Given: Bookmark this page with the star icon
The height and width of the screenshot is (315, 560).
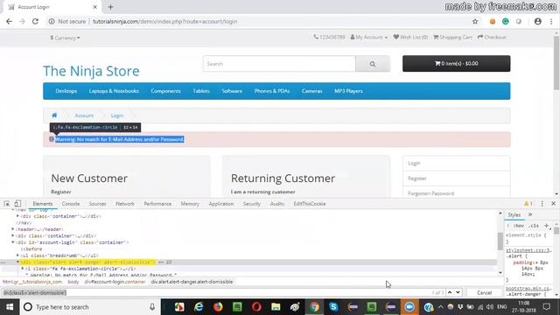Looking at the screenshot, I should pyautogui.click(x=475, y=21).
